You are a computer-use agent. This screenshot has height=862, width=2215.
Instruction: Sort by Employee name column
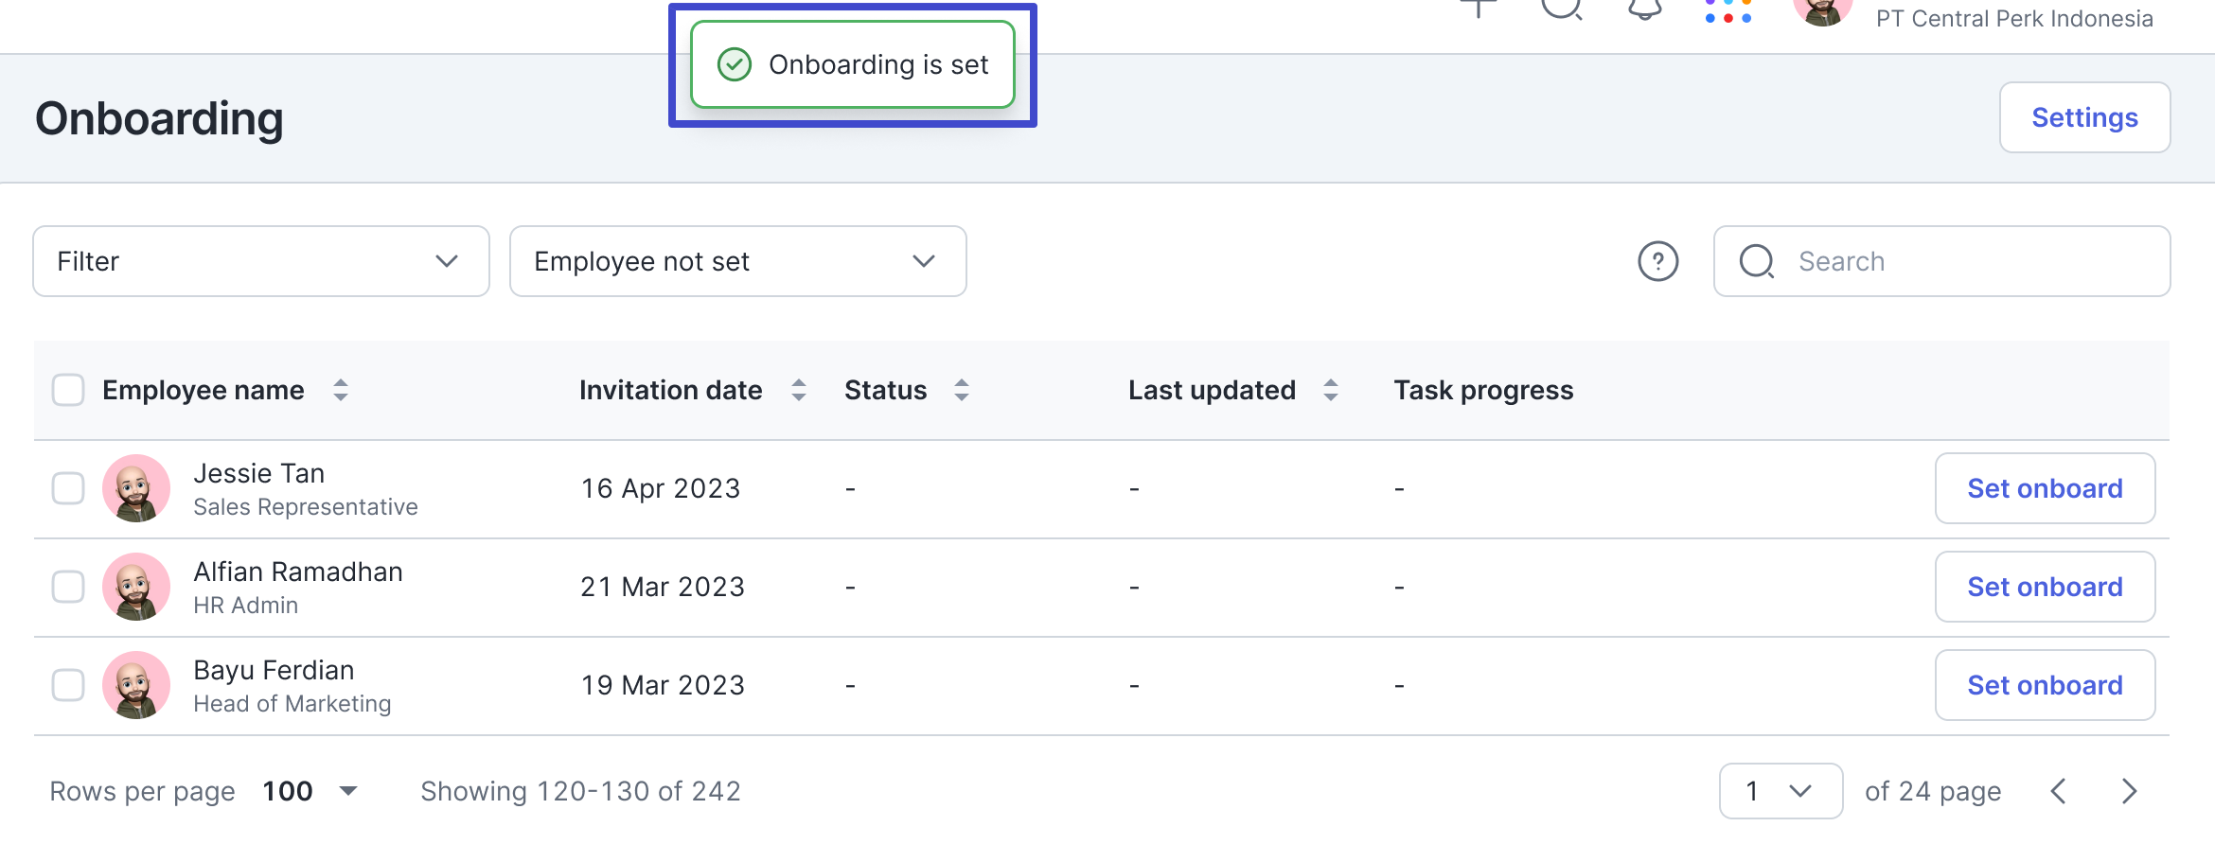click(341, 390)
